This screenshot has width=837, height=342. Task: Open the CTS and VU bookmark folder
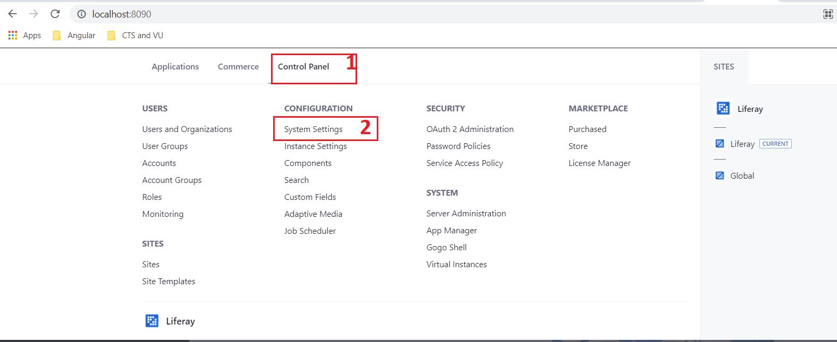tap(135, 36)
